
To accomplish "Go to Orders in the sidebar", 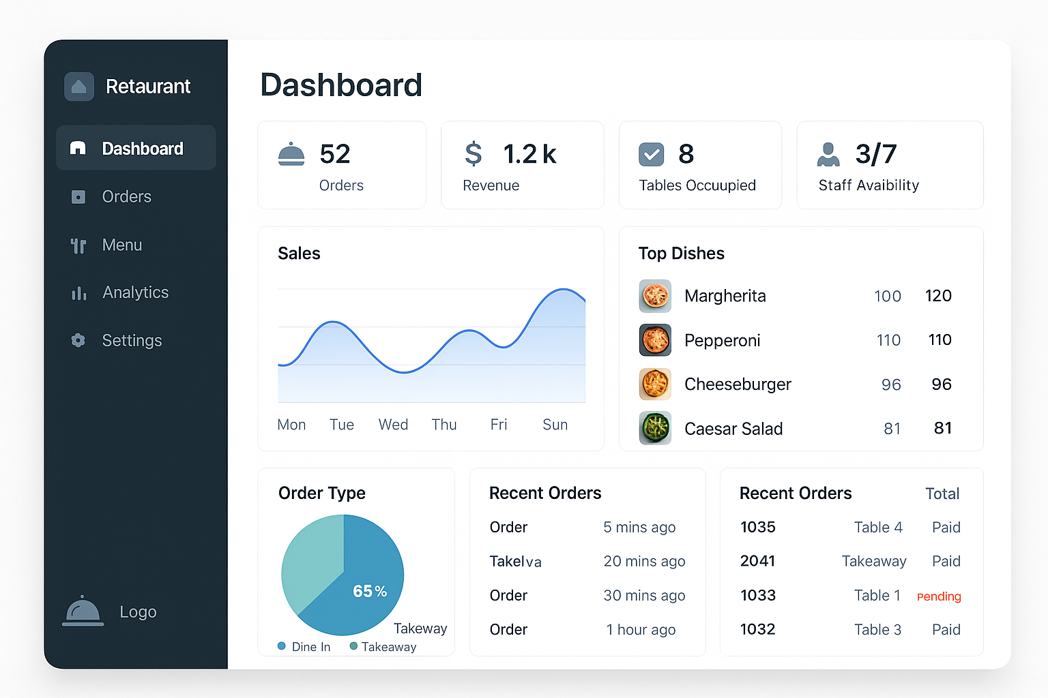I will [x=126, y=197].
